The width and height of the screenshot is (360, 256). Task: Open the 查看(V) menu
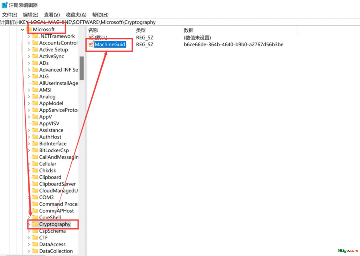pos(52,15)
